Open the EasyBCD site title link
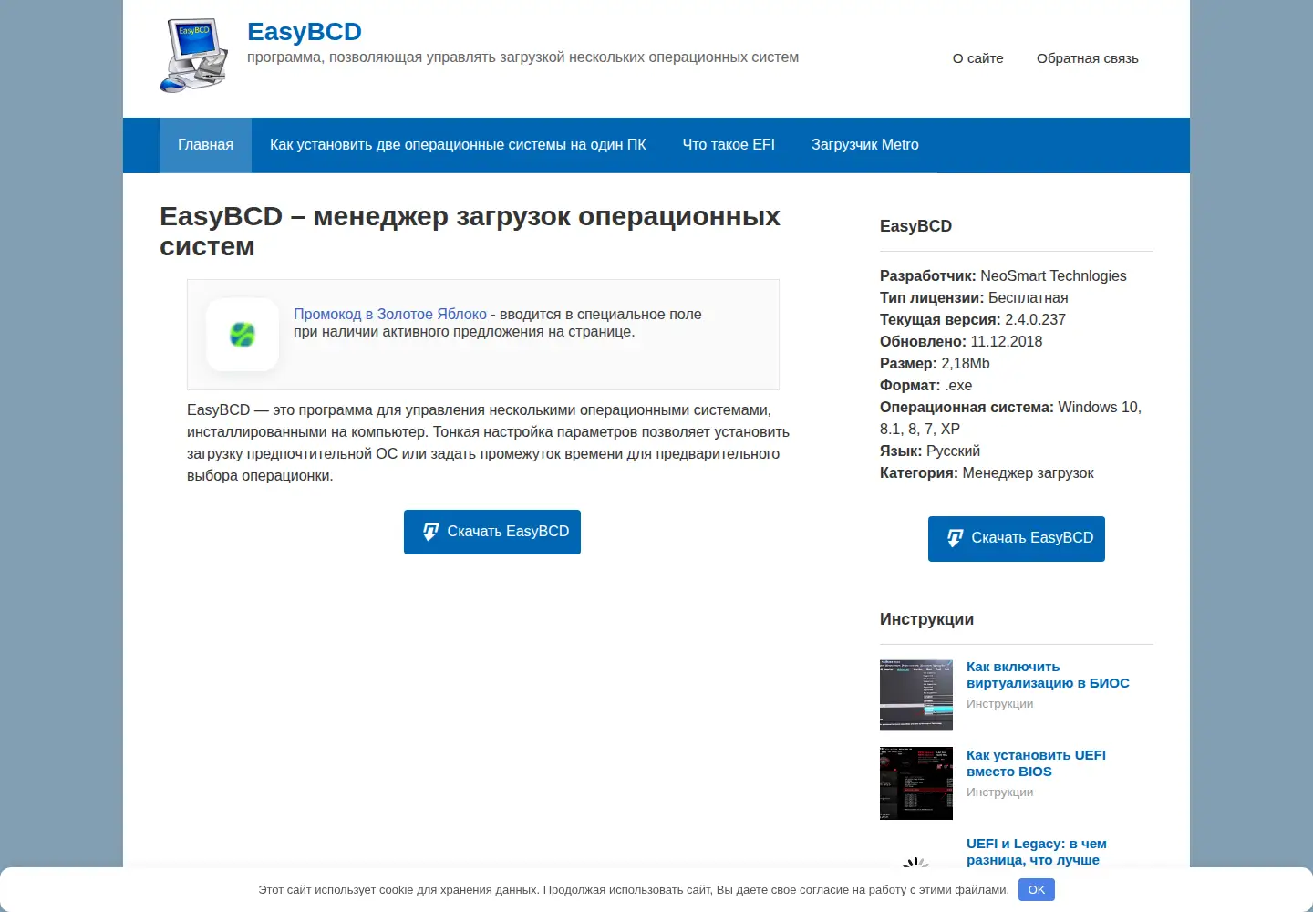 [305, 31]
